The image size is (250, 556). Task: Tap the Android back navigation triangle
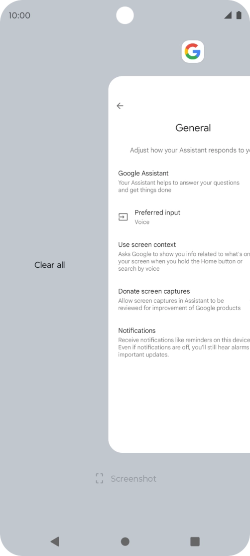[55, 541]
